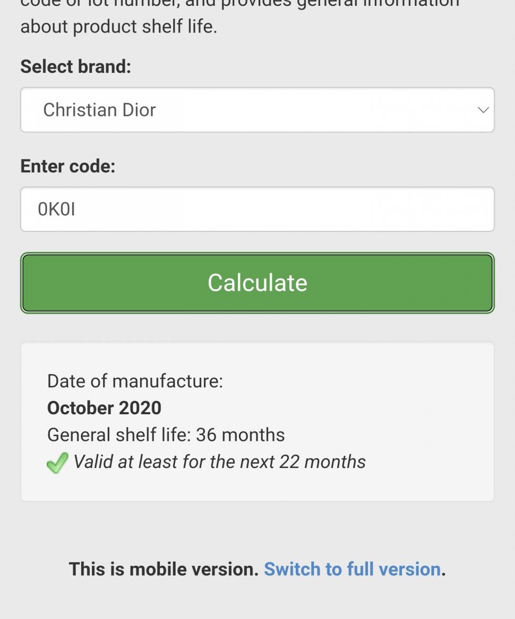Click the General shelf life 36 months line
Image resolution: width=515 pixels, height=619 pixels.
[x=166, y=435]
